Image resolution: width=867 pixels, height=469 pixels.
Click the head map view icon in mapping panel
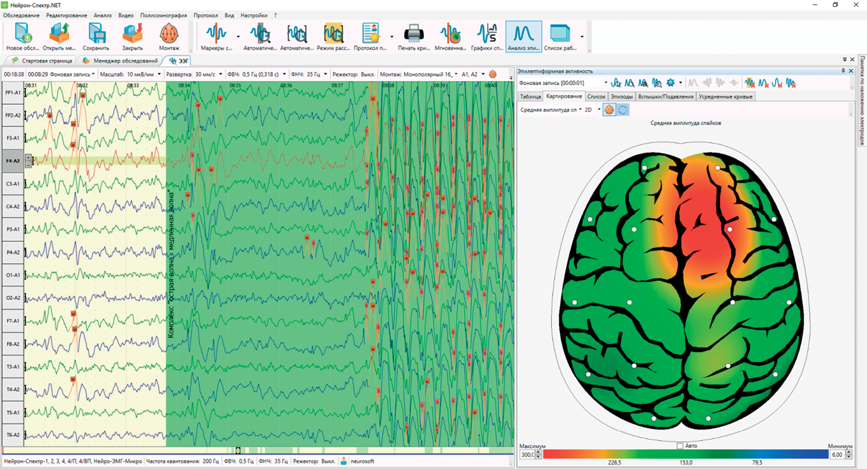[609, 110]
